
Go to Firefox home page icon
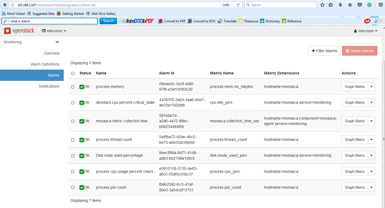click(x=350, y=5)
